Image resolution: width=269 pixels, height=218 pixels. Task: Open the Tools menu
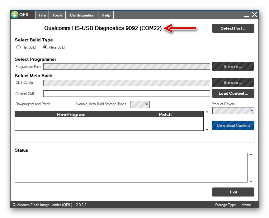point(57,15)
